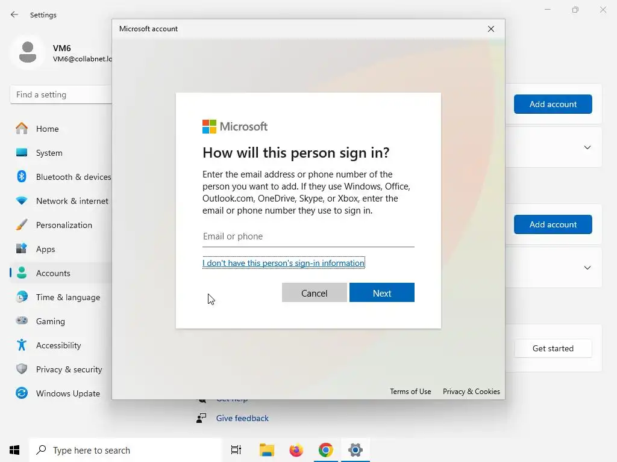Open Task View from taskbar
This screenshot has height=462, width=617.
[x=236, y=450]
